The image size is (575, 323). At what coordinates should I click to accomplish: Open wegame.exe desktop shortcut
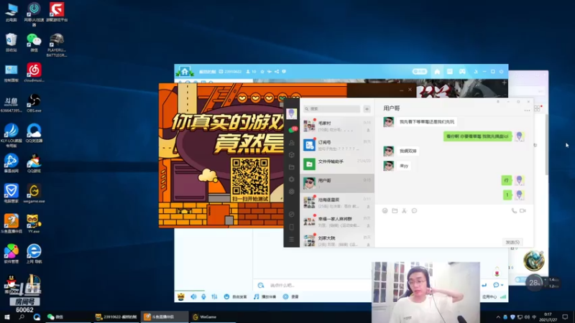pyautogui.click(x=34, y=194)
